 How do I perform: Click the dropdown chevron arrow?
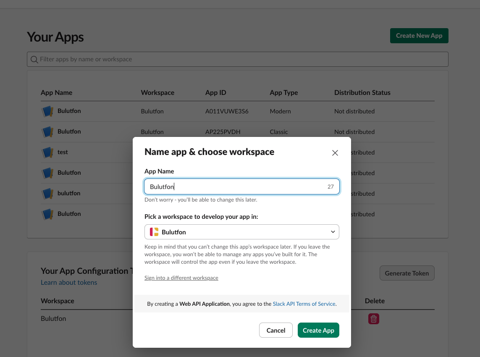(x=333, y=232)
